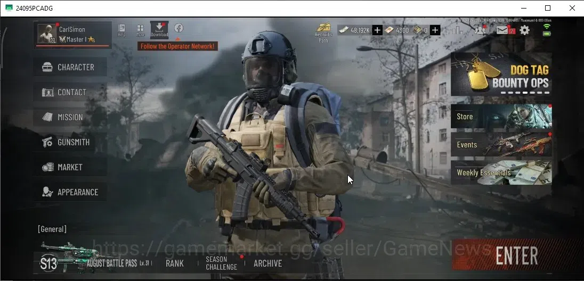Open the Dog Tag Bounty Ops banner

[501, 74]
